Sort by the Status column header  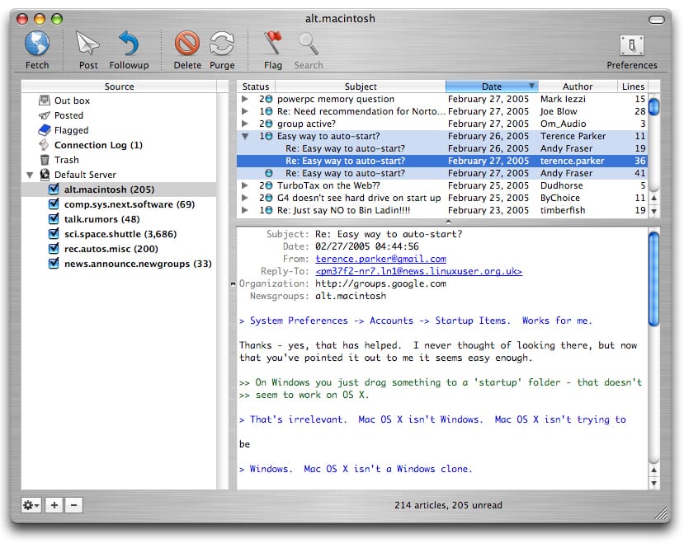(x=256, y=87)
